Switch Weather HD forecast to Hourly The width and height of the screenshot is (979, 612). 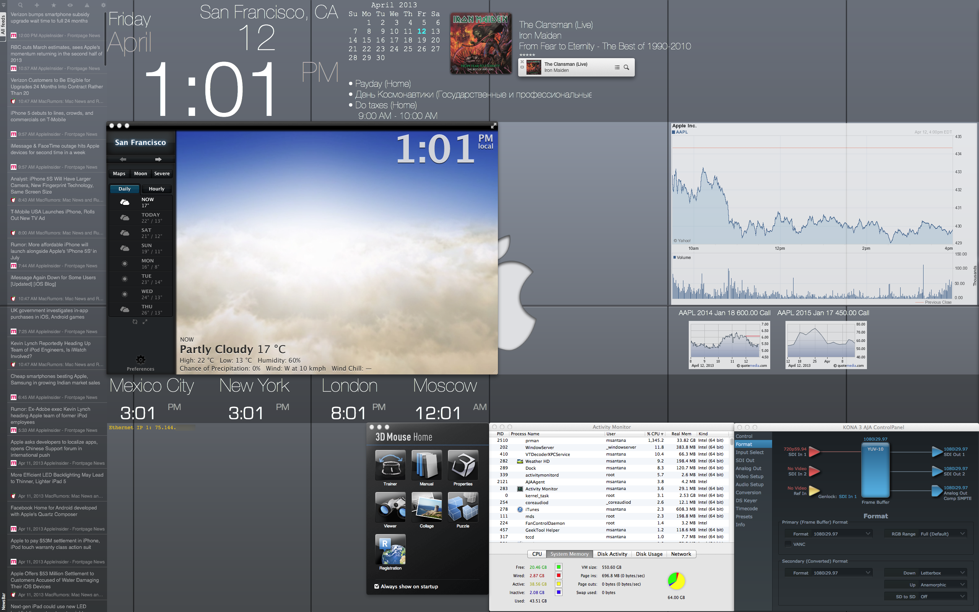(156, 189)
